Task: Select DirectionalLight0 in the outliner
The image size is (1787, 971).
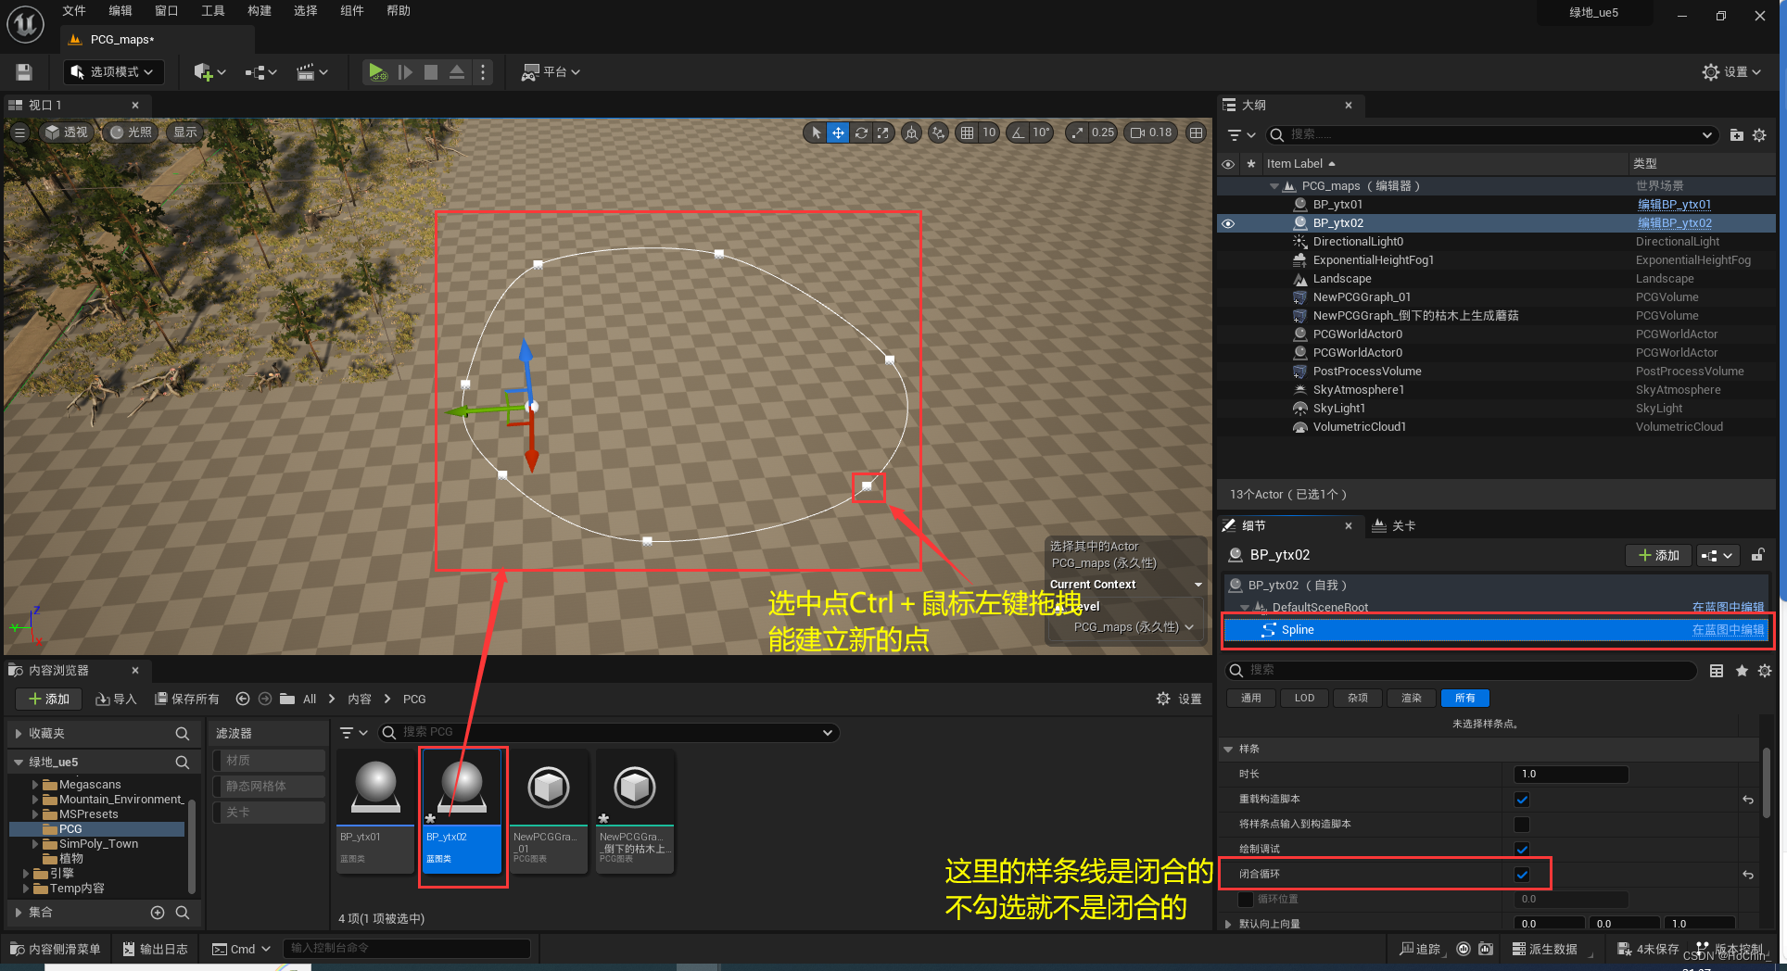Action: (1358, 242)
